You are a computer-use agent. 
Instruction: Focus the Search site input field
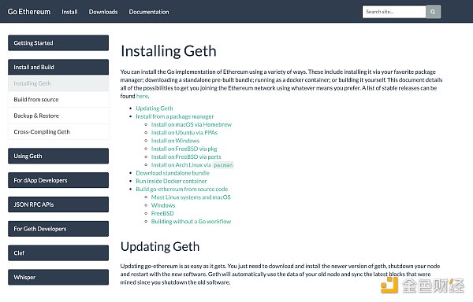[394, 12]
